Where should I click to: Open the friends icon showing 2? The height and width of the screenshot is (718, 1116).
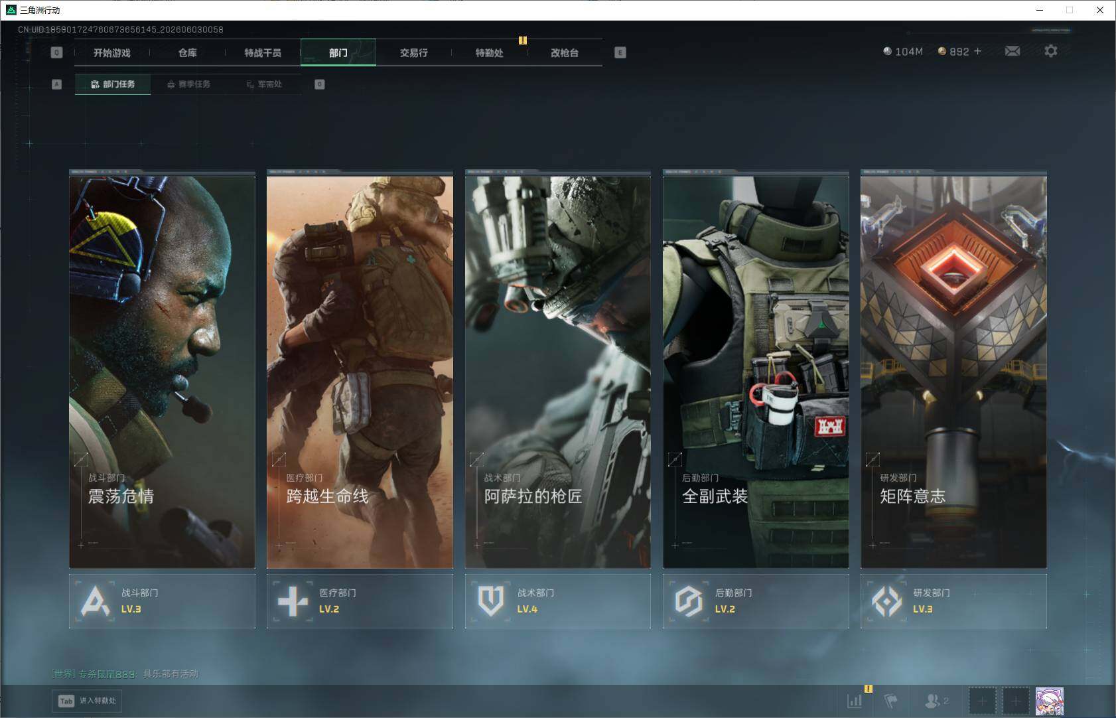[x=936, y=700]
